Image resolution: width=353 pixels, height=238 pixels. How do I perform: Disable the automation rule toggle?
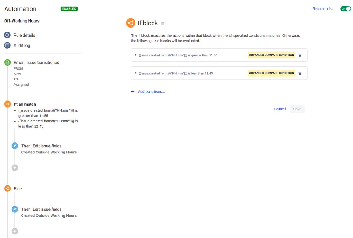tap(345, 8)
